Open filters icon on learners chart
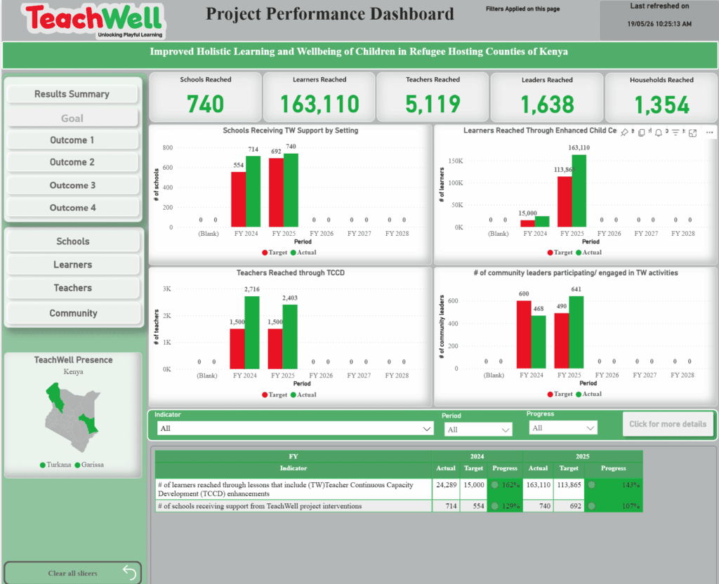The image size is (719, 584). point(675,133)
